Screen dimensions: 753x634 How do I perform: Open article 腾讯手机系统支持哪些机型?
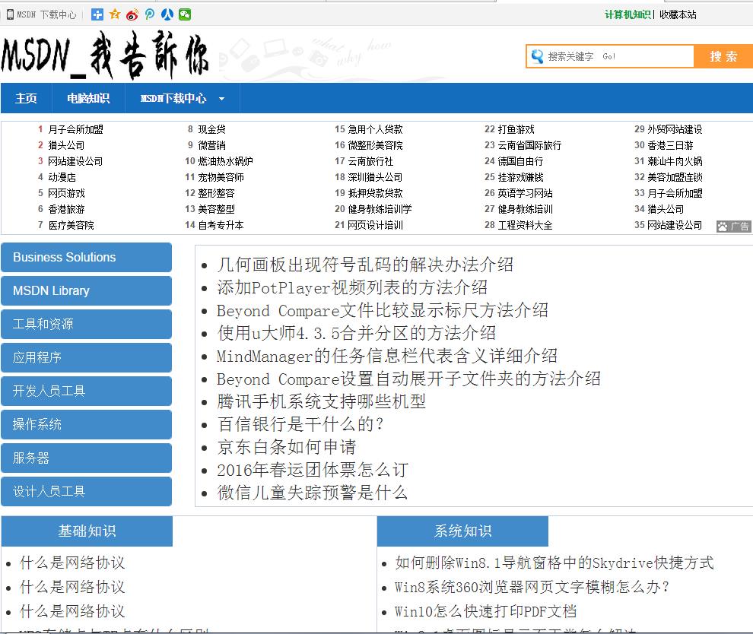click(321, 401)
